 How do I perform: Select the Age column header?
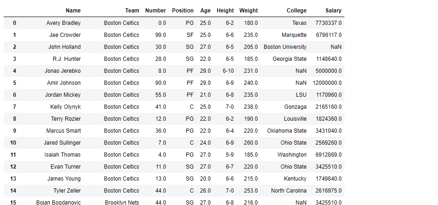205,11
